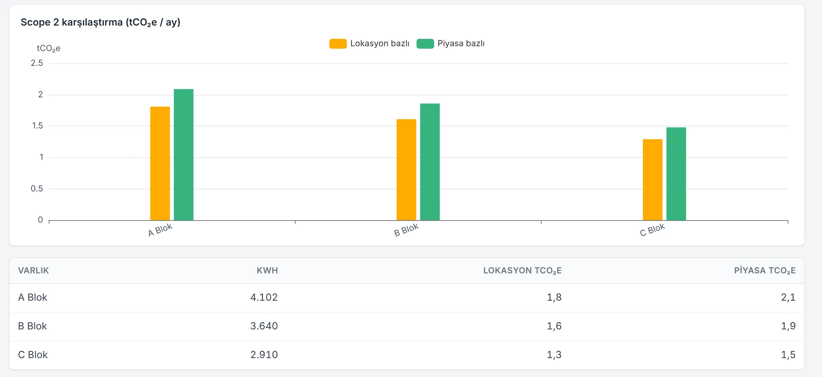Toggle the Lokasyon bazlı legend swatch
This screenshot has width=822, height=377.
click(x=338, y=44)
